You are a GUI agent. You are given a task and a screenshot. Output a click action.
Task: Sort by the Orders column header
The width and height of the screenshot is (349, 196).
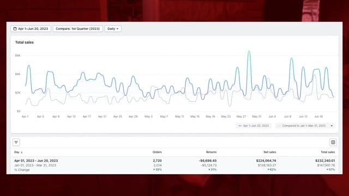157,152
